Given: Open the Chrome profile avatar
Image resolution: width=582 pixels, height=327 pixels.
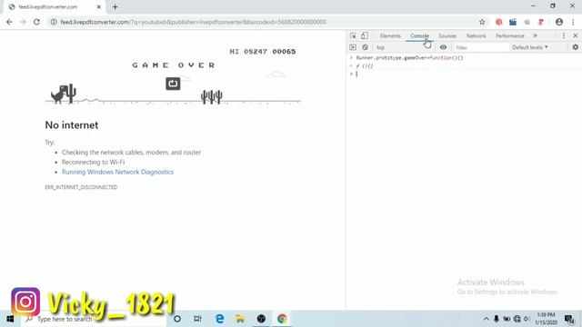Looking at the screenshot, I should point(559,22).
